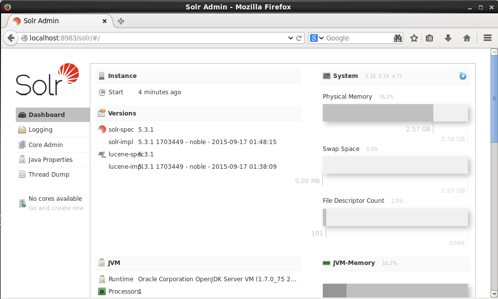Open a new tab with plus button
498x299 pixels.
[x=121, y=21]
